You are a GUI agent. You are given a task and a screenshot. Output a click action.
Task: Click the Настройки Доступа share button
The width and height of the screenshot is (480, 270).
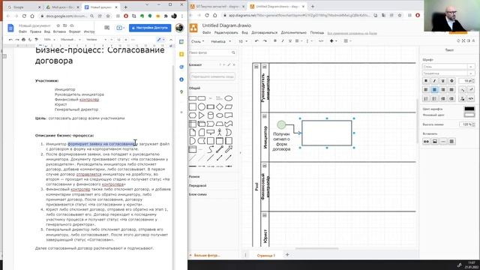[x=150, y=28]
